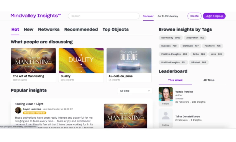Click the Mindvalley Member badge

pos(35,113)
